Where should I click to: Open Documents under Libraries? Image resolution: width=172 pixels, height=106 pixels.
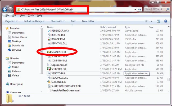coord(18,63)
